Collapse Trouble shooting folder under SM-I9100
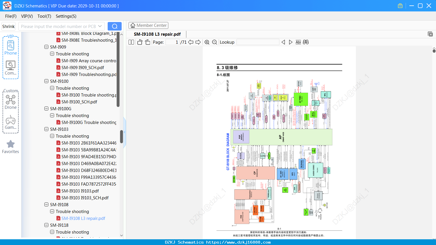436x245 pixels. point(52,88)
